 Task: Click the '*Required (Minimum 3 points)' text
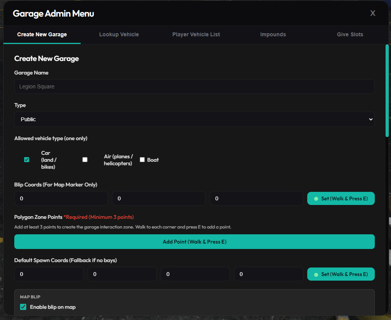99,217
